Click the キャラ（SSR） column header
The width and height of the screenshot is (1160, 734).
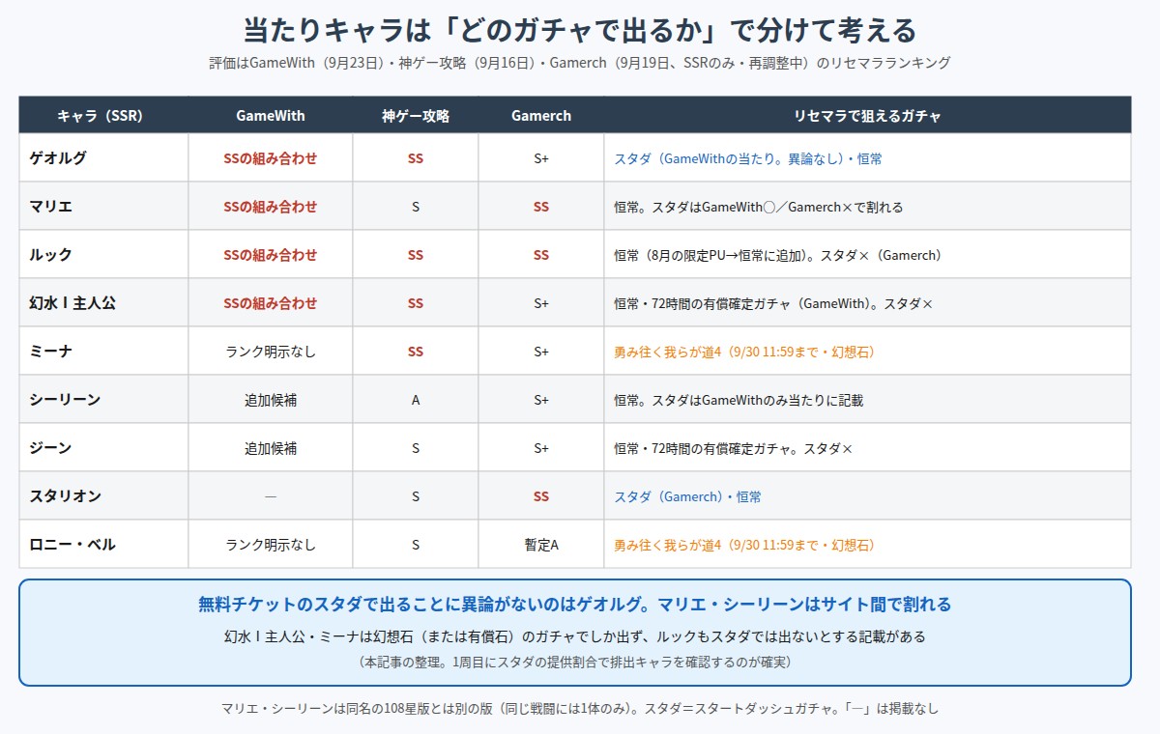[x=103, y=115]
